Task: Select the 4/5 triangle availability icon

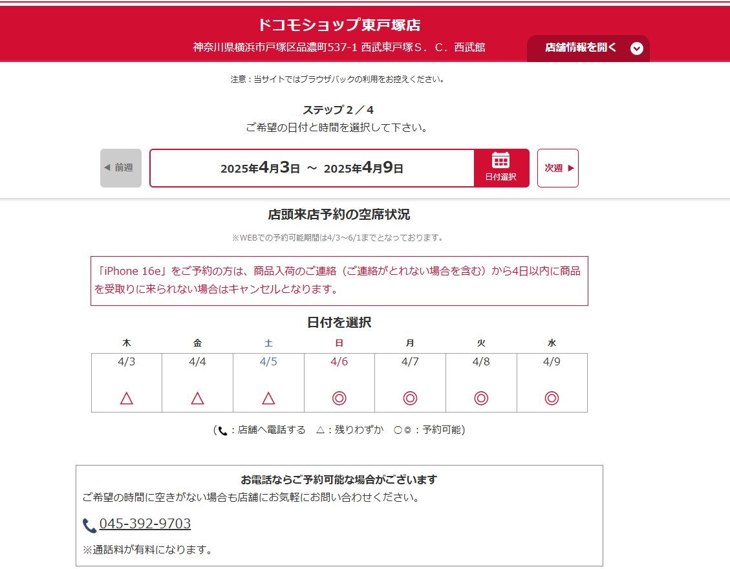Action: tap(268, 398)
